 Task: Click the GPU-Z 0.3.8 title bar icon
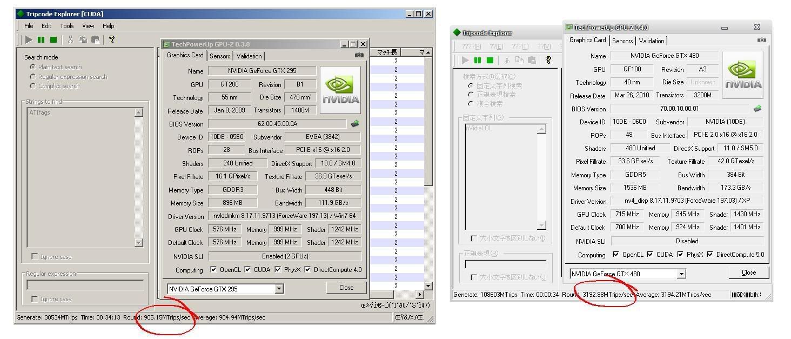167,44
